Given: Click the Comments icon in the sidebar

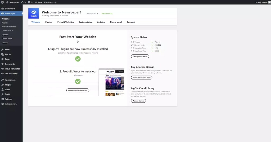Looking at the screenshot, I should [3, 64].
